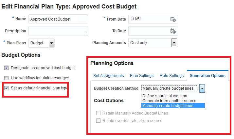Screen dimensions: 234x139
Task: Switch to the Set Assignments tab
Action: (108, 76)
